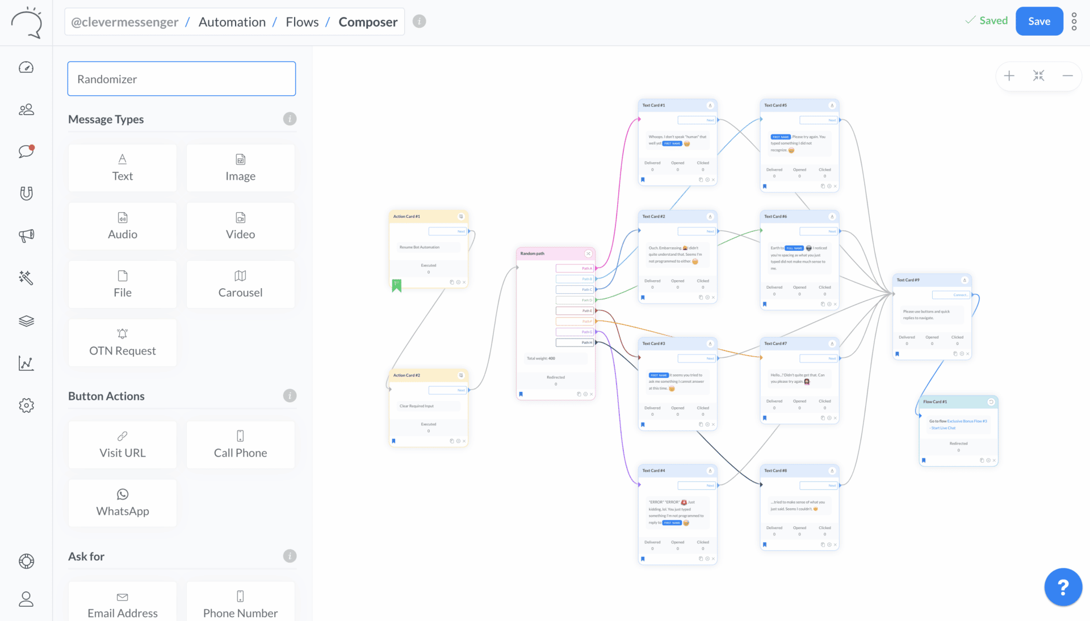
Task: Open the three-dot more options menu
Action: click(x=1074, y=22)
